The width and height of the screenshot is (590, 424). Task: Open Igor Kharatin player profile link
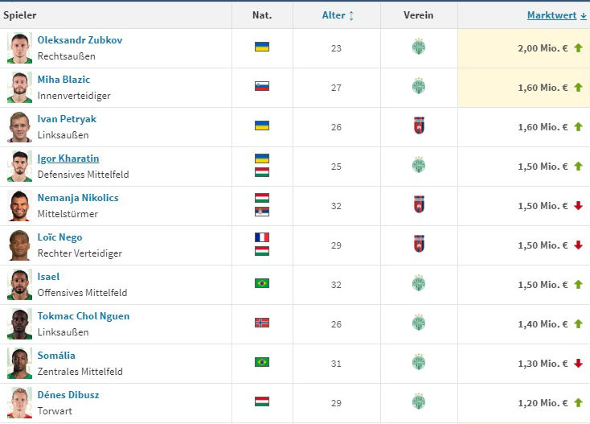[x=68, y=158]
